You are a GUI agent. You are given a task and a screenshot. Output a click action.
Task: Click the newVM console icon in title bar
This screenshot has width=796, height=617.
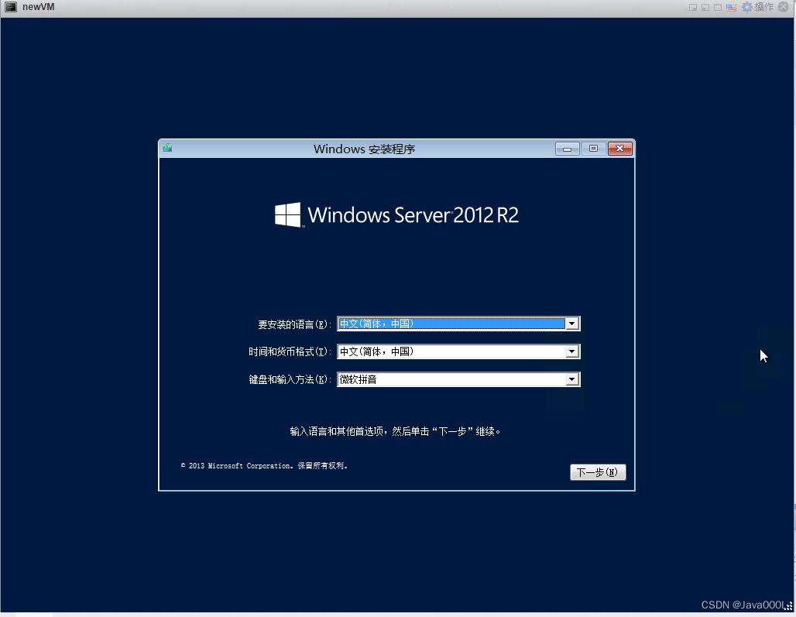tap(11, 7)
